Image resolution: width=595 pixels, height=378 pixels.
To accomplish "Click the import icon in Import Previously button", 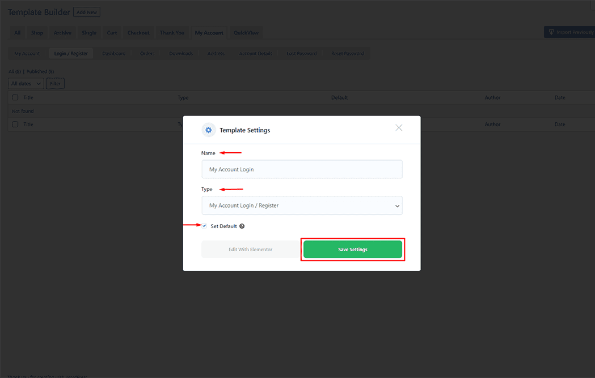I will [551, 32].
